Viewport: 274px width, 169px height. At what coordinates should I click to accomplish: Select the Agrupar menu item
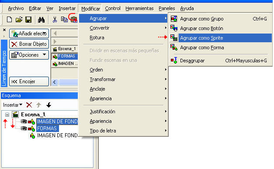pos(124,18)
